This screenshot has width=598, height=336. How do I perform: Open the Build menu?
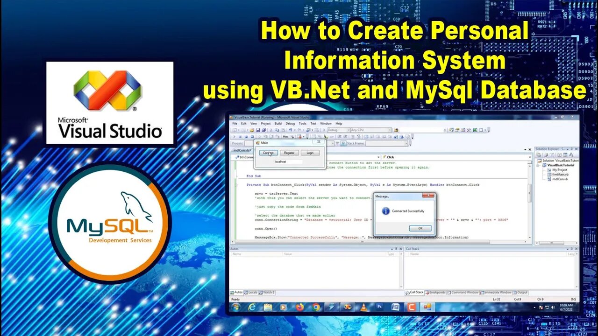(278, 123)
